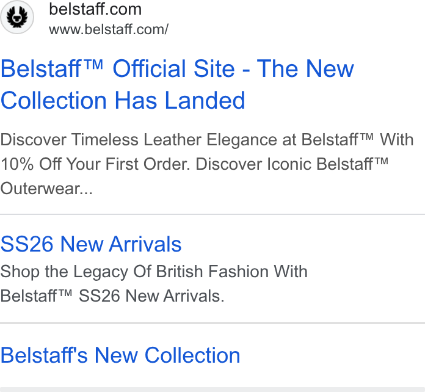Select "Discover Timeless Leather Elegance" description text
This screenshot has height=392, width=425.
139,140
